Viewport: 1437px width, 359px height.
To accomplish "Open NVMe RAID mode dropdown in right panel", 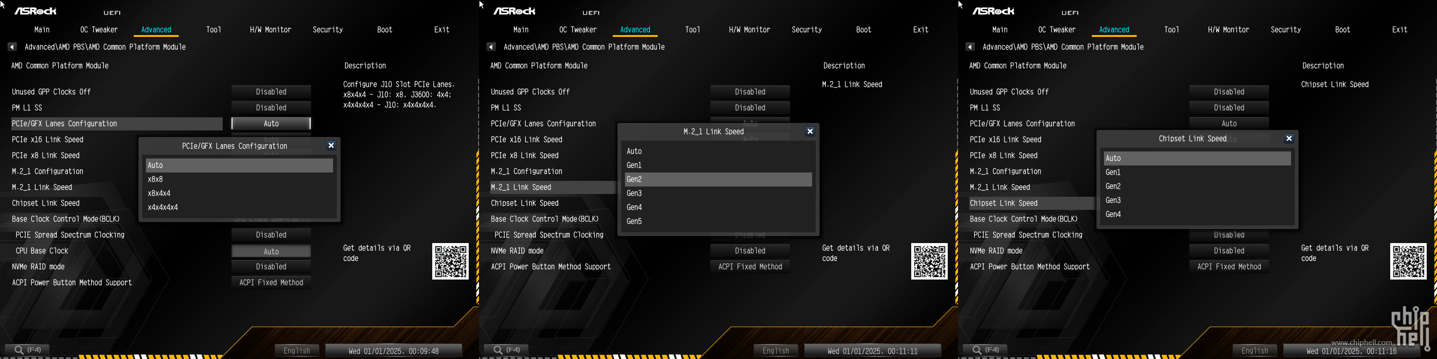I will click(x=1229, y=251).
